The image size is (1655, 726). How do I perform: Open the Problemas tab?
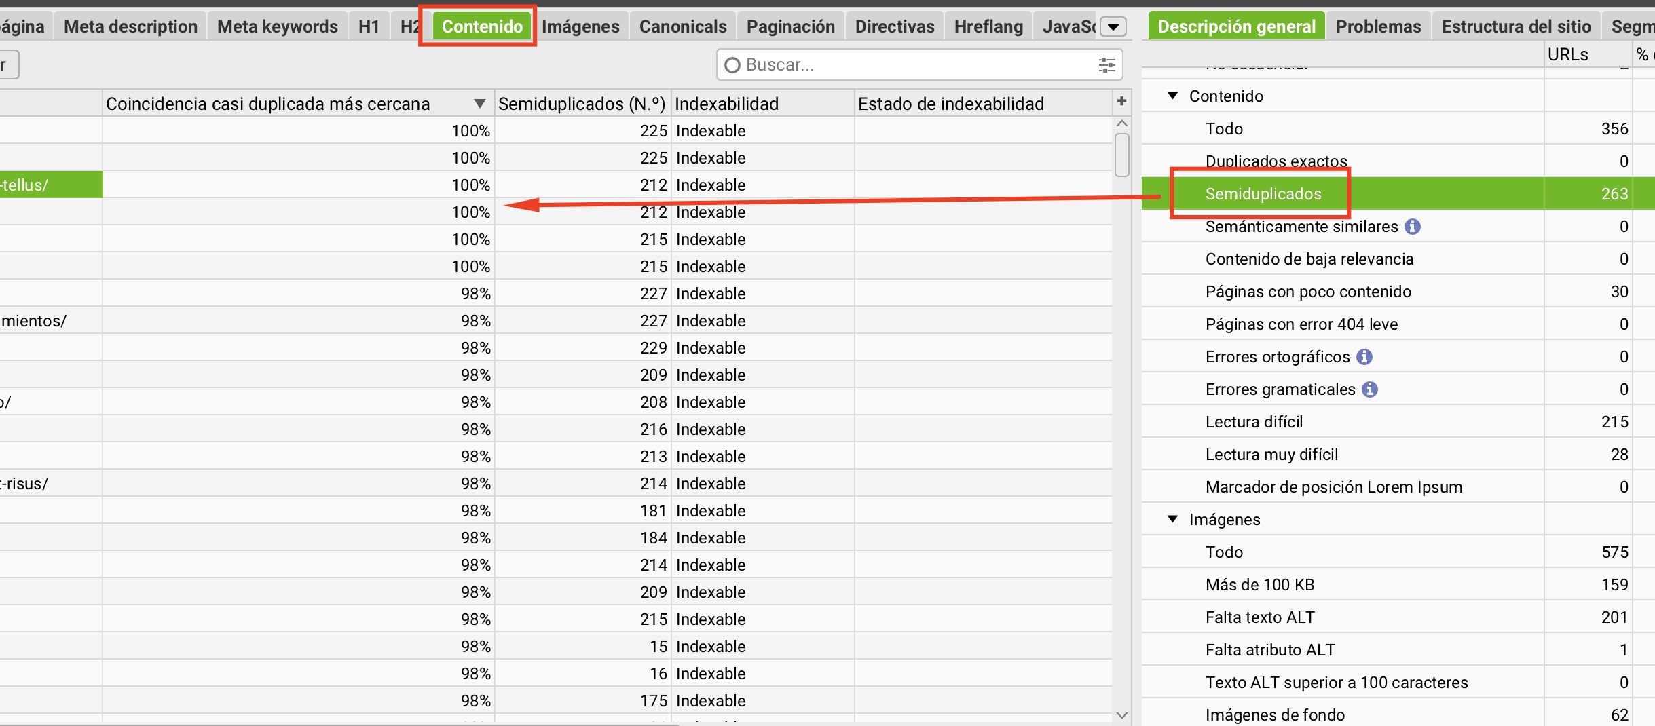[x=1378, y=26]
